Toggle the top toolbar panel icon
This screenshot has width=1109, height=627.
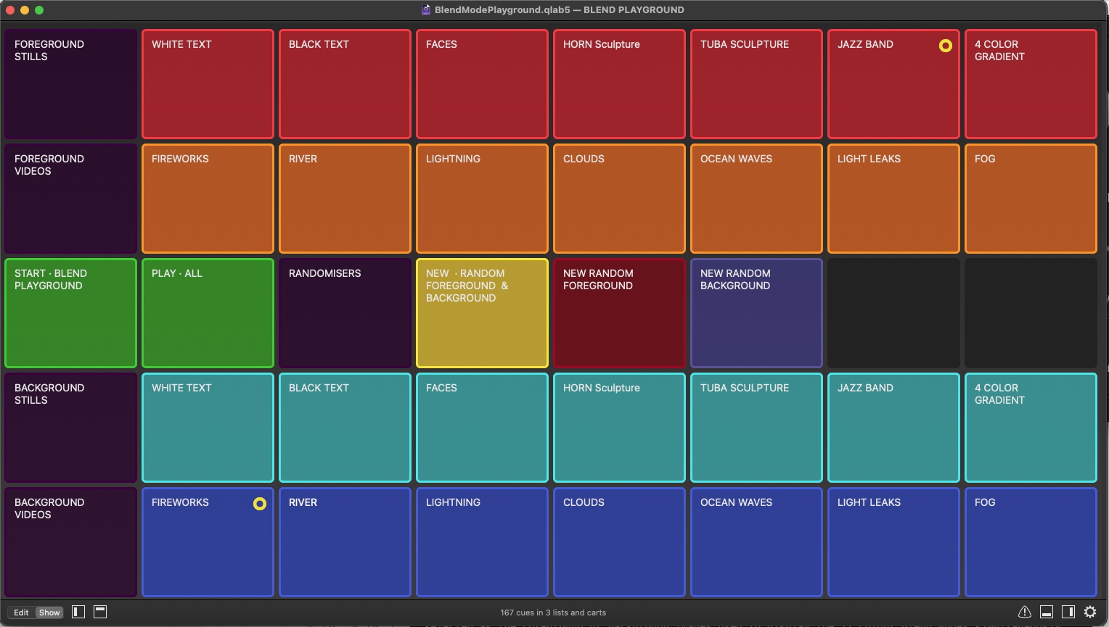[100, 612]
